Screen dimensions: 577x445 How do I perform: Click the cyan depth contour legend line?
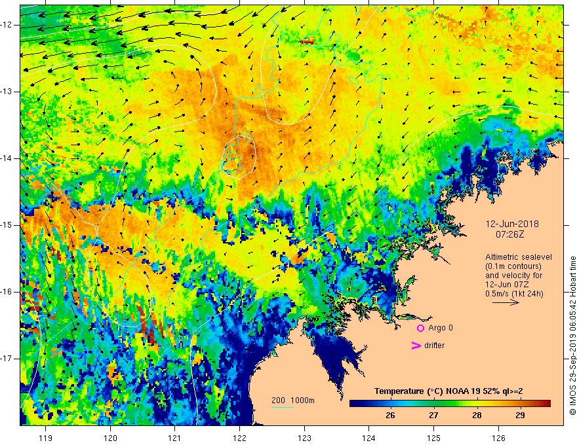pos(282,407)
